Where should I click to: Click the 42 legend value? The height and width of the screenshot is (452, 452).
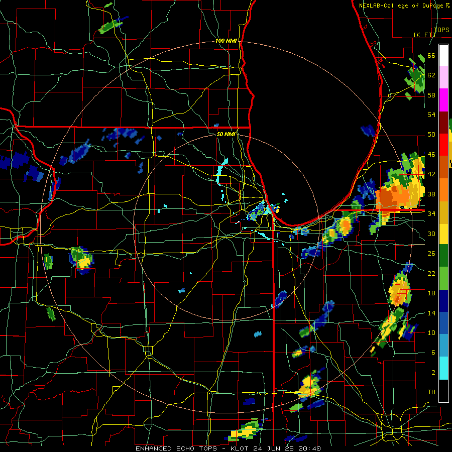[x=431, y=174]
